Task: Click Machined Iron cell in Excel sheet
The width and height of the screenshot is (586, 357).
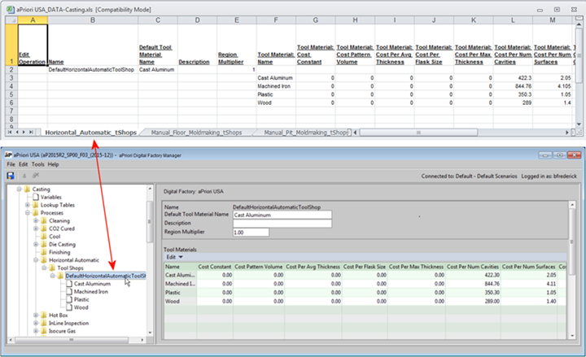Action: (276, 86)
